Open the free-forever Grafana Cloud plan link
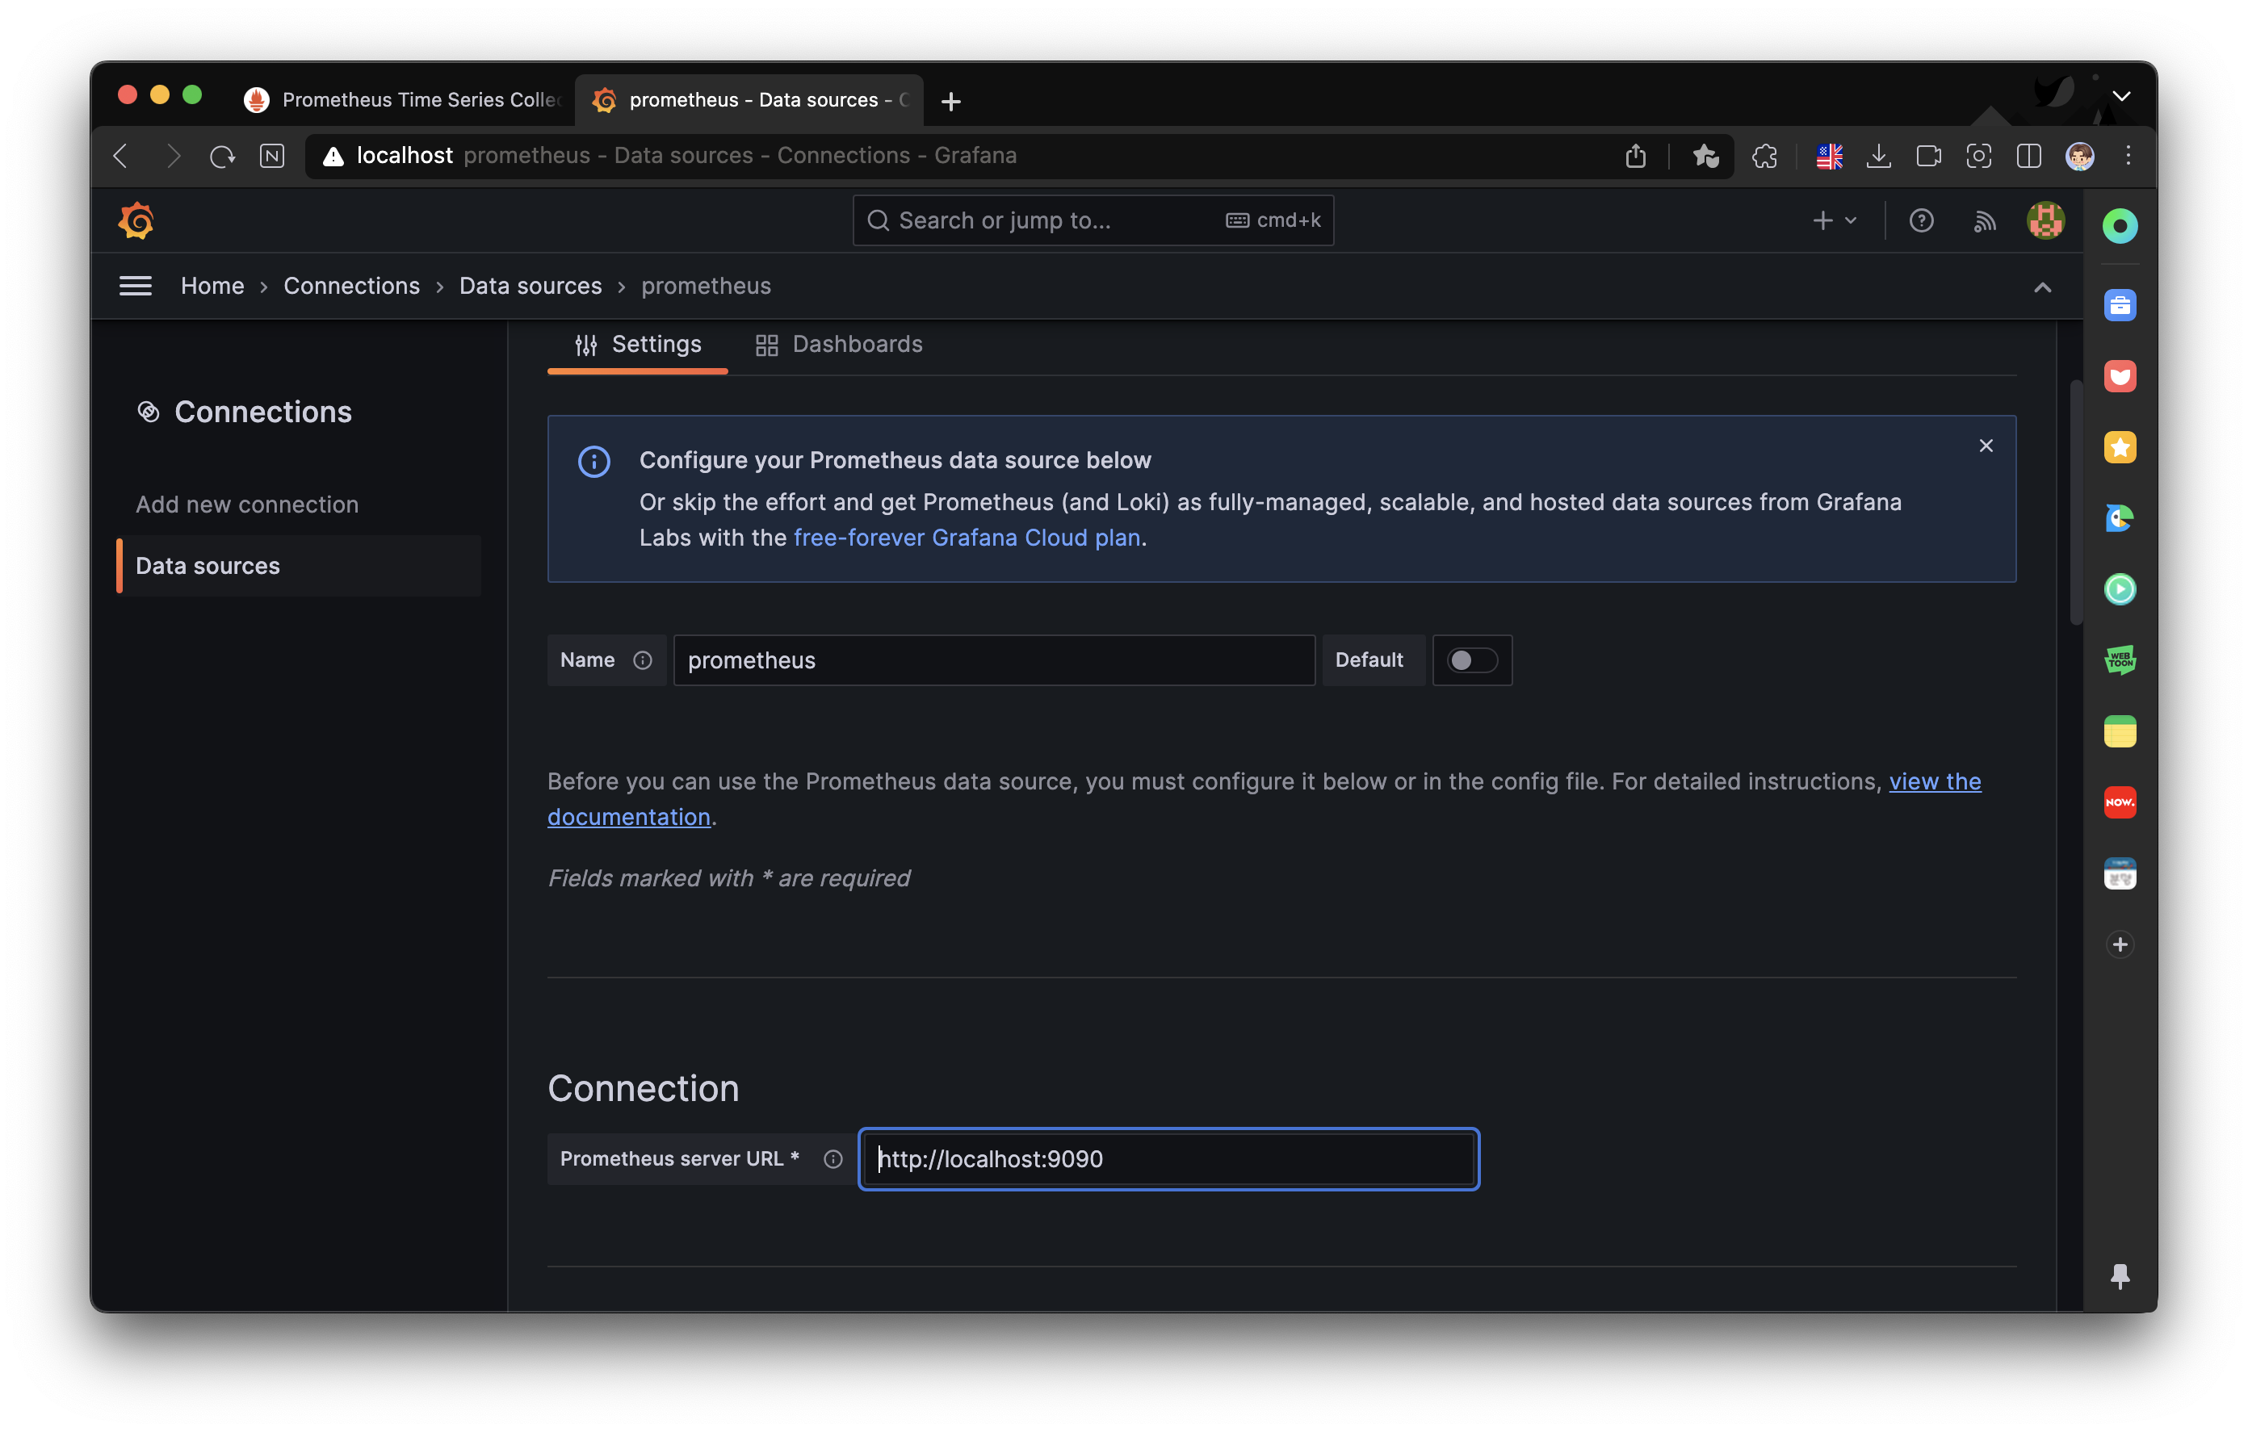The width and height of the screenshot is (2248, 1432). tap(967, 538)
